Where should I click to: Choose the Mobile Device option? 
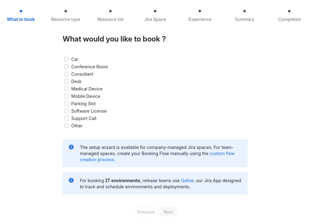pyautogui.click(x=66, y=96)
